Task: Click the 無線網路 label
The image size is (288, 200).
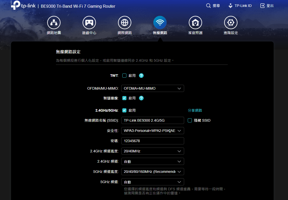Action: coord(160,33)
